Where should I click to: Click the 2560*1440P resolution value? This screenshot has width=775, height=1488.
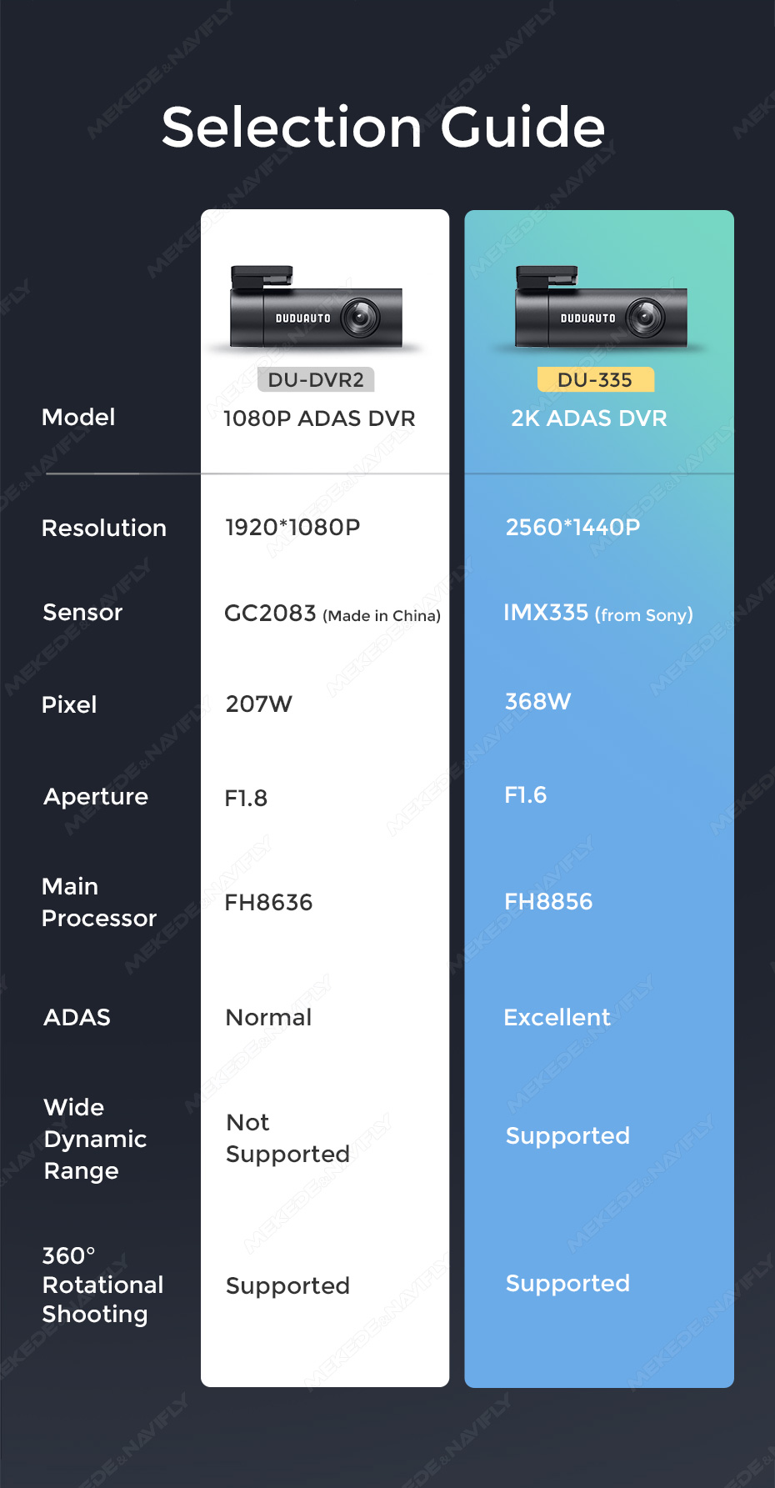click(573, 528)
